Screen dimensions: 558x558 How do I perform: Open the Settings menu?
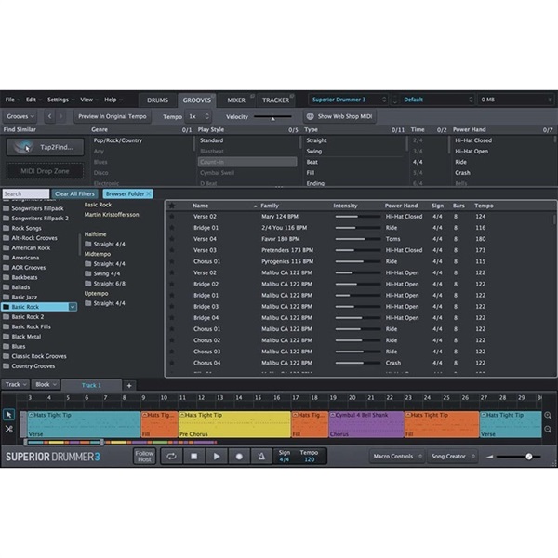(x=60, y=100)
